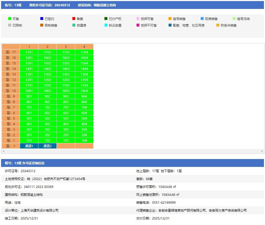Screen dimensions: 265x225
Task: Click 地上层数: 17层 text
Action: pyautogui.click(x=147, y=171)
